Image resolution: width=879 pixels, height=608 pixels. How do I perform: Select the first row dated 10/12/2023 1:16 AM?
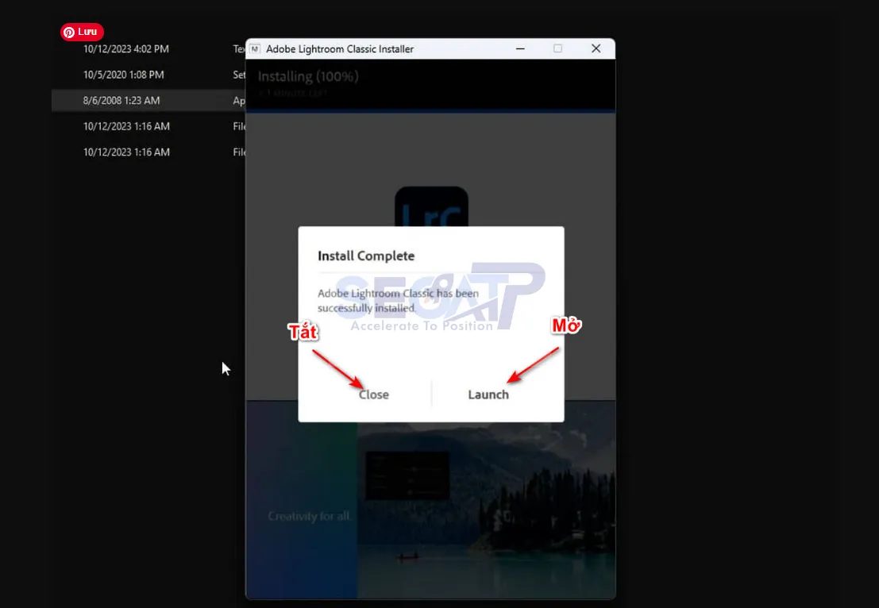pyautogui.click(x=126, y=126)
